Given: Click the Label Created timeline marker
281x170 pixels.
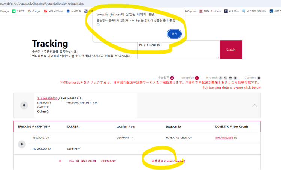Looking at the screenshot, I should point(60,161).
